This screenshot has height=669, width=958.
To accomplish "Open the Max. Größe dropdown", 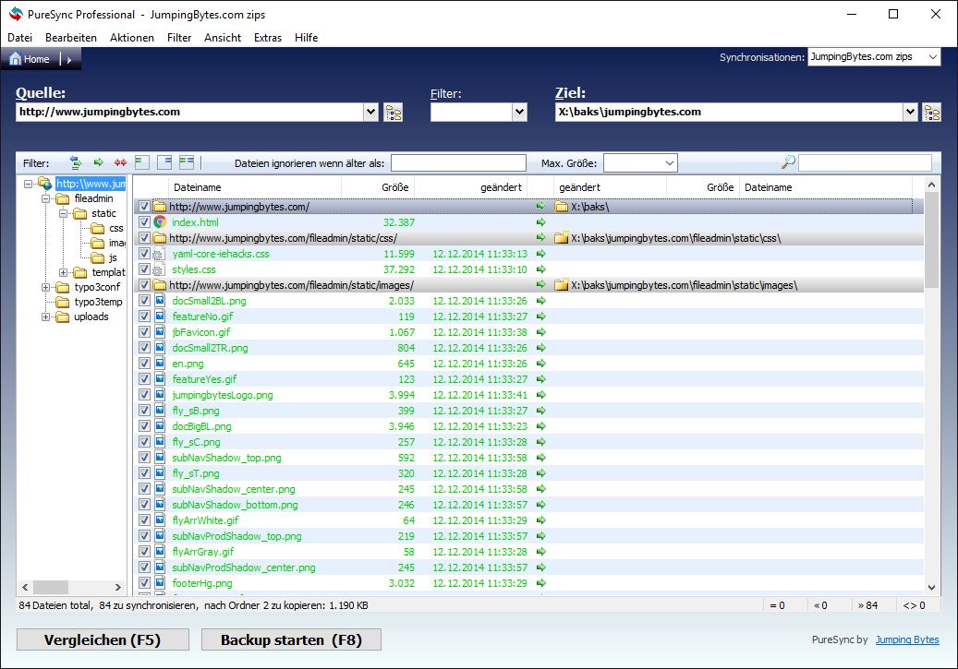I will [x=670, y=163].
